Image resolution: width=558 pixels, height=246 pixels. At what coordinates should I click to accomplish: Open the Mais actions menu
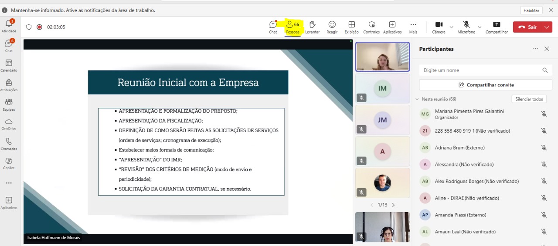(413, 27)
